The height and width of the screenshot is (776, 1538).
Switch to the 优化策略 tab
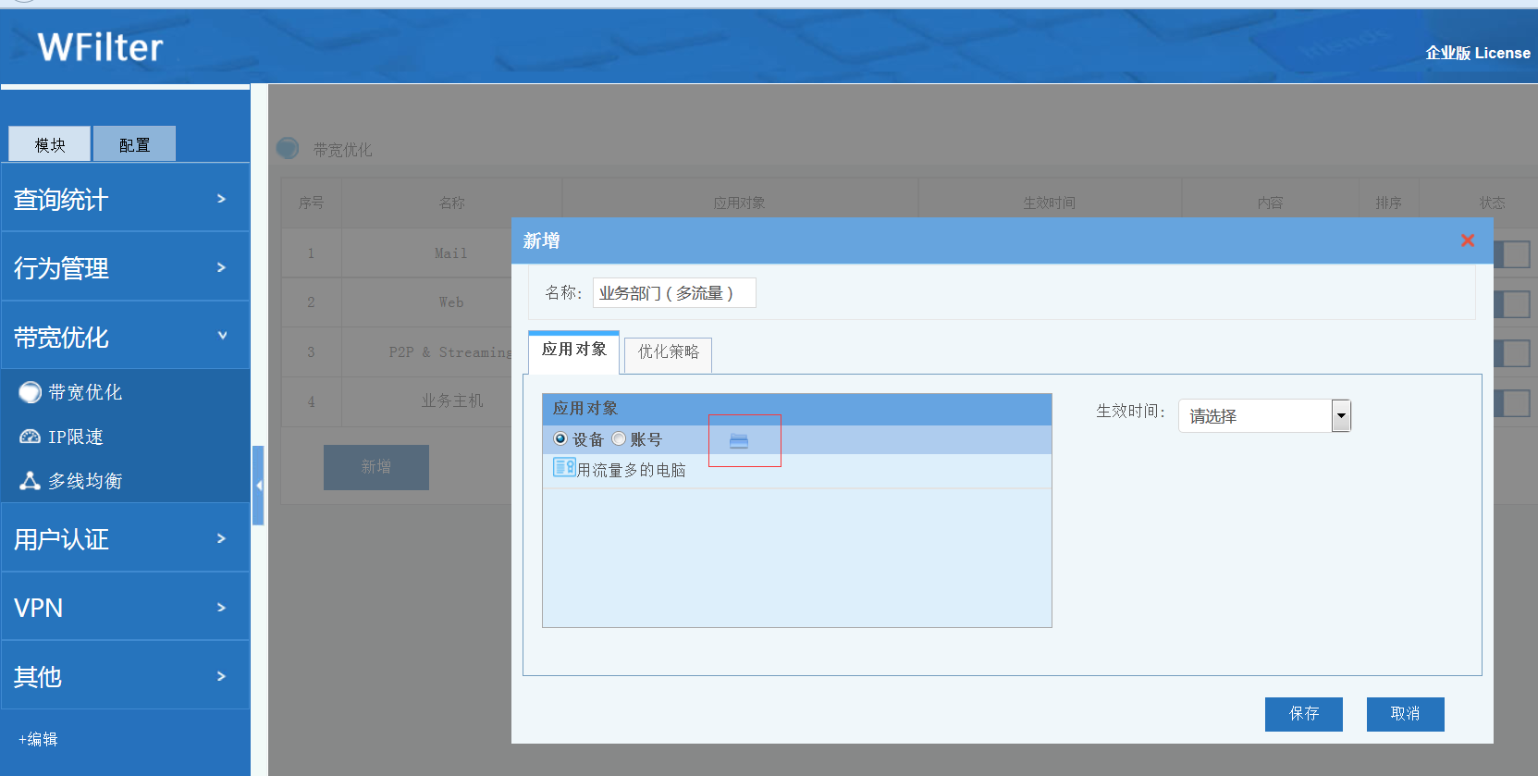pyautogui.click(x=668, y=352)
